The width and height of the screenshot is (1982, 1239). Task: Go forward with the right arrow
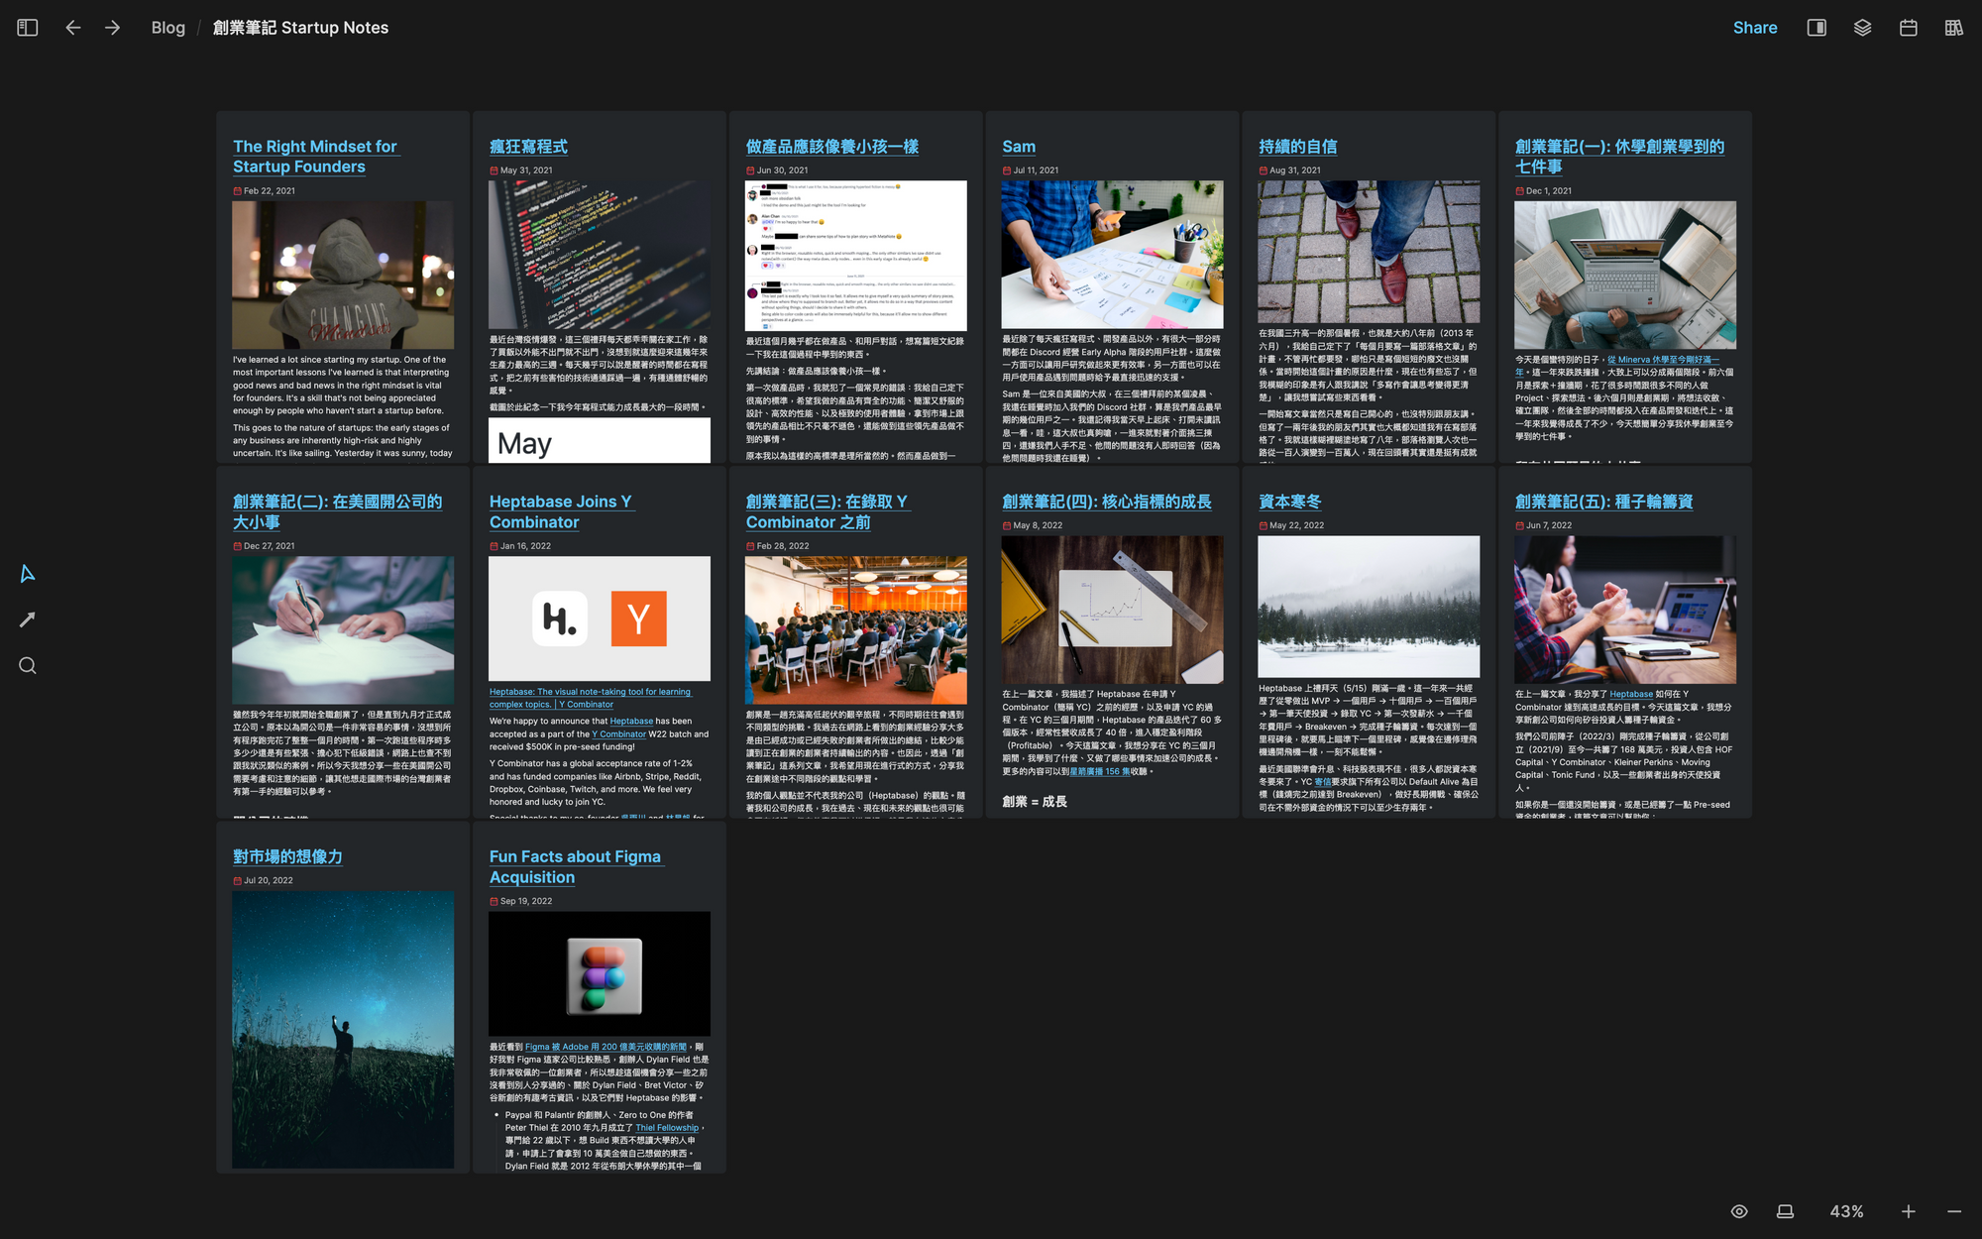(112, 28)
